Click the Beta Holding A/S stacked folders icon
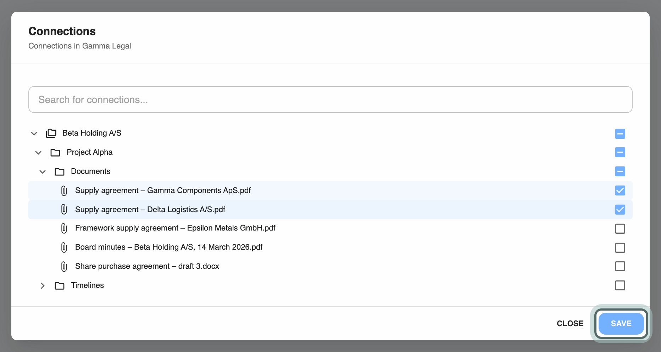The height and width of the screenshot is (352, 661). [x=51, y=133]
